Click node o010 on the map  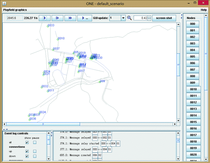pyautogui.click(x=58, y=39)
